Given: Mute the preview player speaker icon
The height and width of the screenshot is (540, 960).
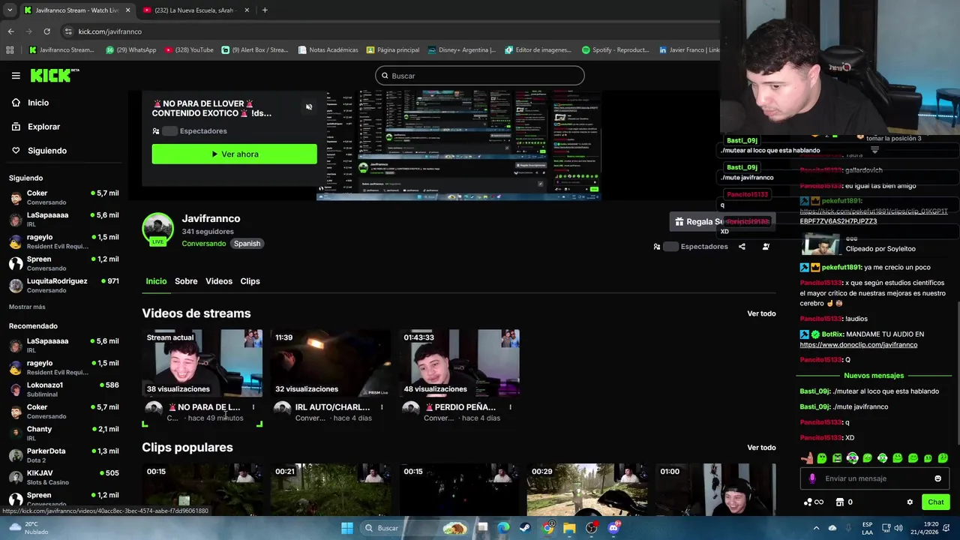Looking at the screenshot, I should point(309,107).
